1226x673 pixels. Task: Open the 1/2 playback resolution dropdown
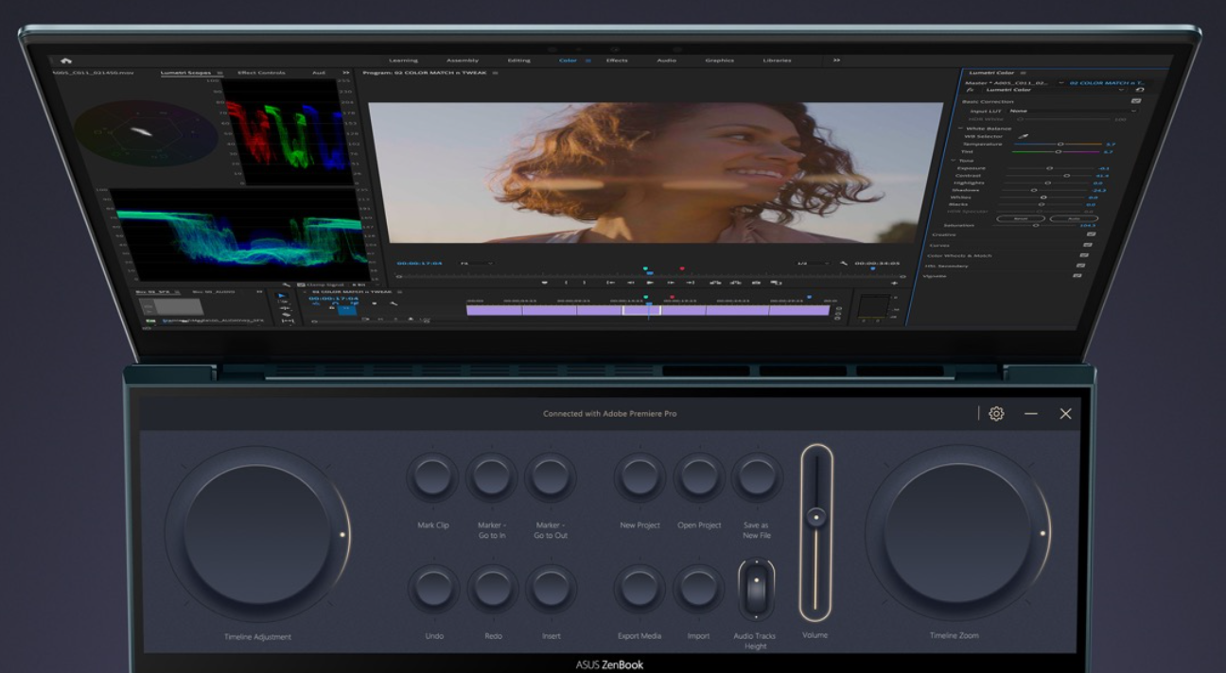coord(813,263)
